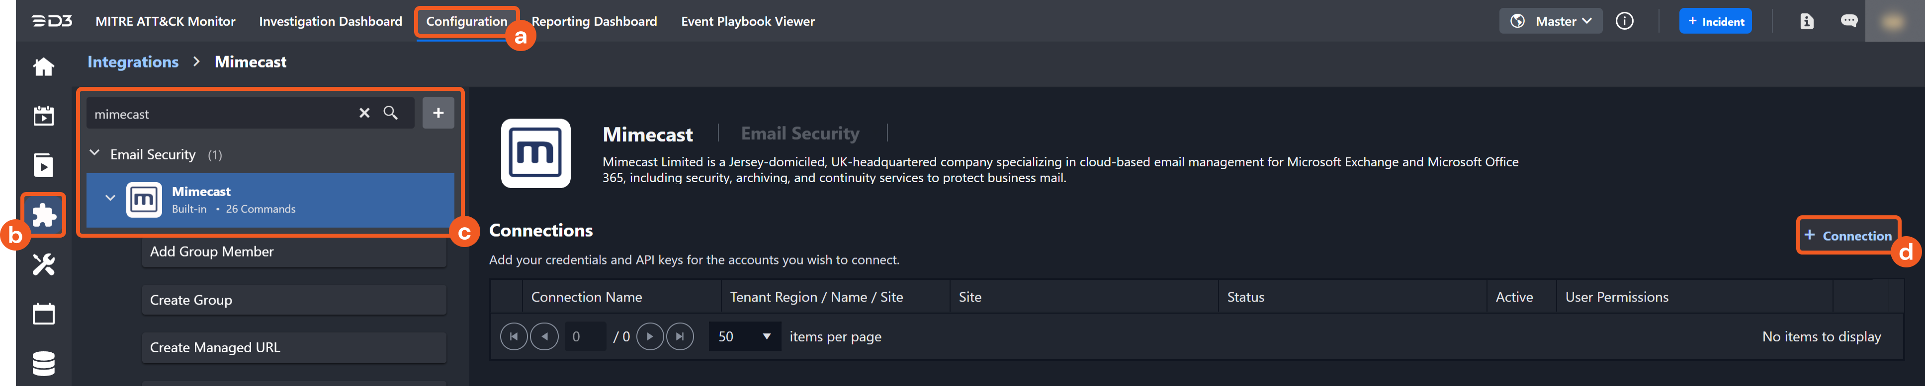Open the Master site dropdown
This screenshot has width=1925, height=386.
point(1551,21)
